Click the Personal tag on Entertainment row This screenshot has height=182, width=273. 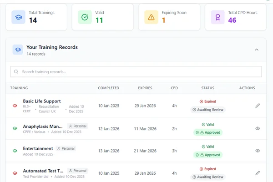click(66, 148)
